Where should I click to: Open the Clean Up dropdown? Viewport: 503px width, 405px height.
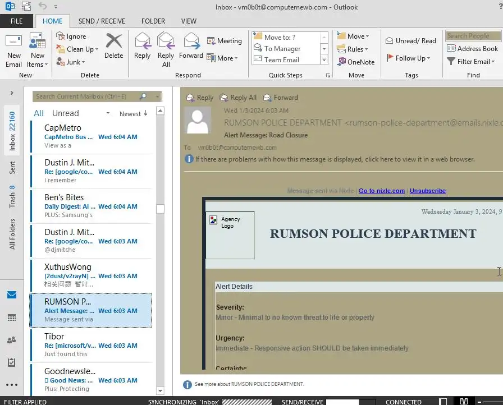pyautogui.click(x=77, y=49)
